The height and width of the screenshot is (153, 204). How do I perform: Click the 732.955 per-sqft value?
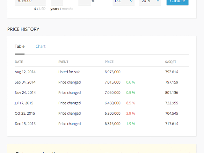[171, 103]
